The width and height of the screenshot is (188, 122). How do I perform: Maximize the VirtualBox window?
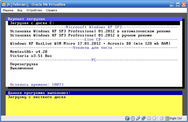click(178, 4)
